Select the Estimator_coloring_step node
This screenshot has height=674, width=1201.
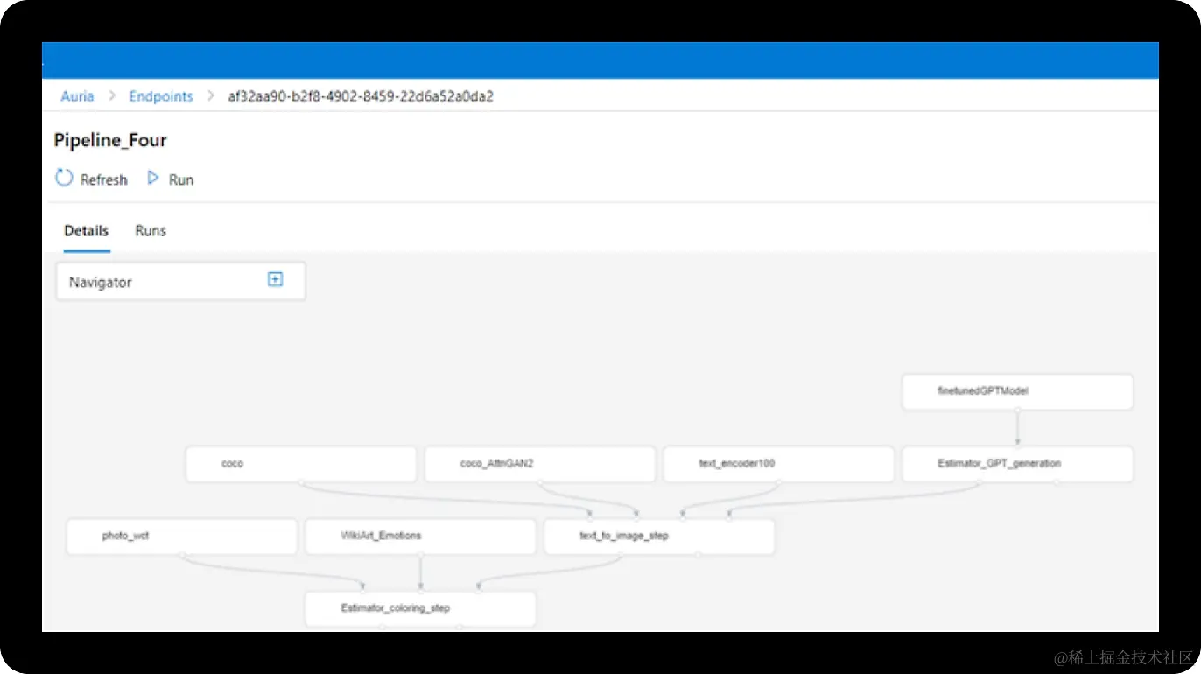420,608
